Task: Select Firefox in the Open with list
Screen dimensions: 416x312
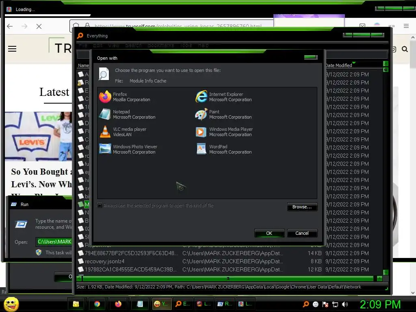Action: pos(125,97)
